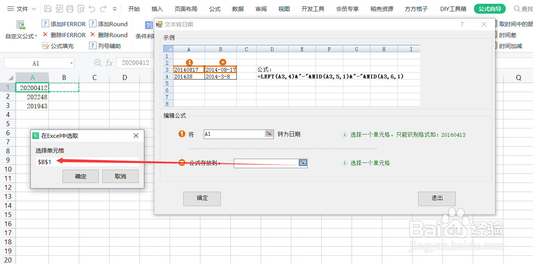This screenshot has height=264, width=533.
Task: Click the help question mark of 文本转日期 dialog
Action: click(x=462, y=24)
